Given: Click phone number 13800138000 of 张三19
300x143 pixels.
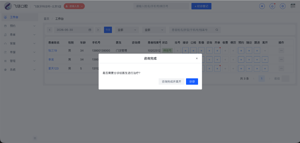Looking at the screenshot, I should 101,50.
